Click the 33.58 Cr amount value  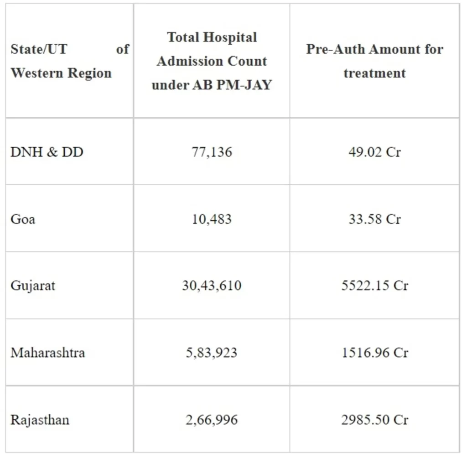[374, 219]
